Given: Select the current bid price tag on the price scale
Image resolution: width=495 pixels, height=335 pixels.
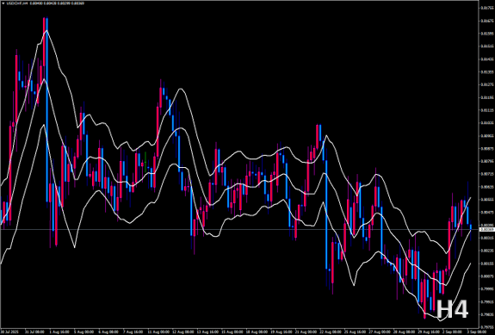Looking at the screenshot, I should pos(486,230).
